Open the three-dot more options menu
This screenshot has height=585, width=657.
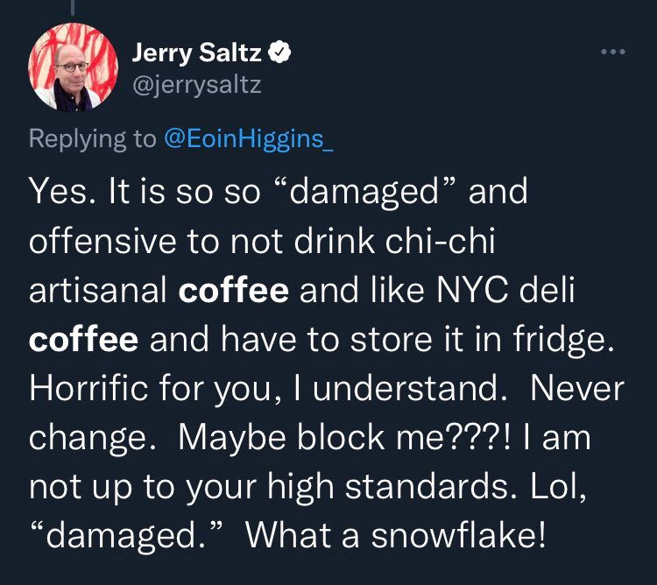coord(614,53)
